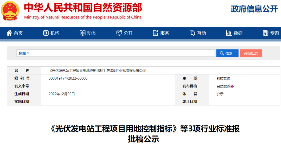Screen dimensions: 281x145
Task: Expand the 标题 search field dropdown
Action: [x=24, y=53]
